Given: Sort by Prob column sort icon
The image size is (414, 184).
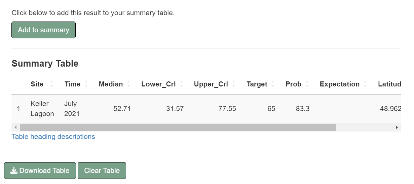Looking at the screenshot, I should pos(307,84).
